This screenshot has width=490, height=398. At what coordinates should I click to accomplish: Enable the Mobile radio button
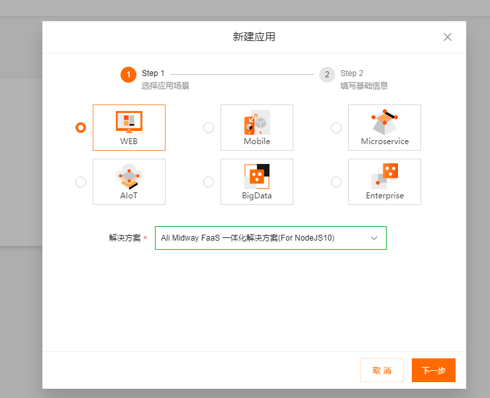click(209, 128)
